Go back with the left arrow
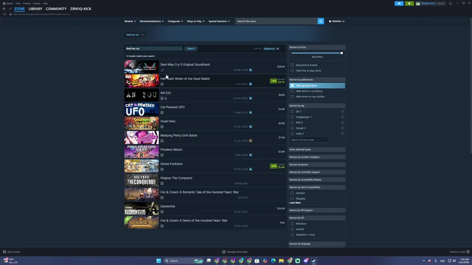This screenshot has width=472, height=265. 4,9
